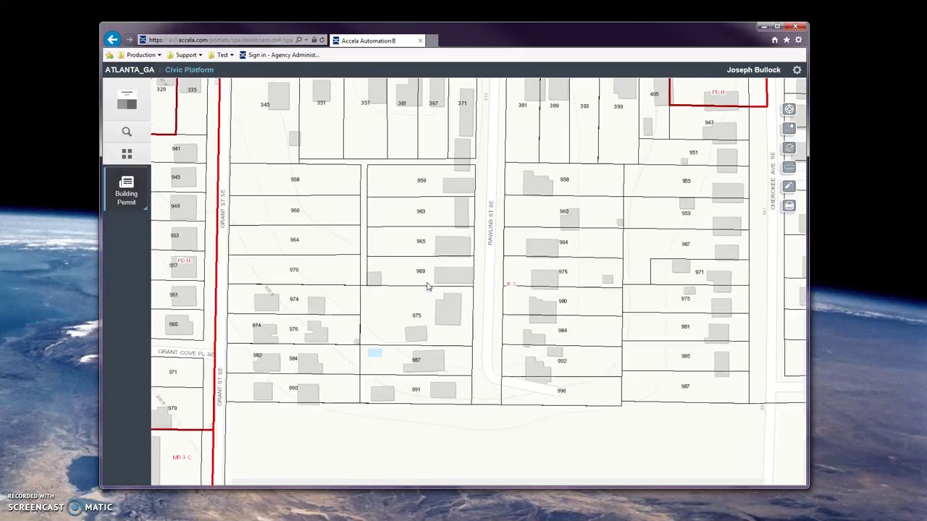Select parcel 958 near Grant St

pos(295,179)
